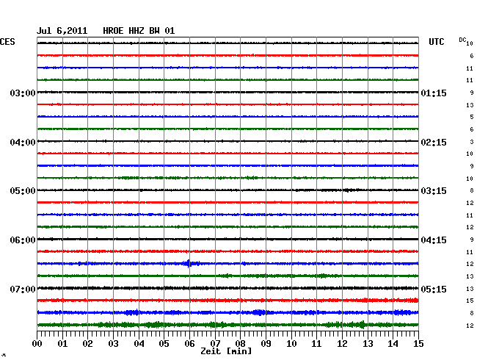Image resolution: width=477 pixels, height=363 pixels.
Task: Click minute tick label "01" on time axis
Action: coord(62,343)
